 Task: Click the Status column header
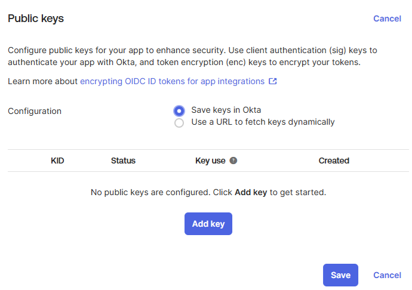(123, 161)
